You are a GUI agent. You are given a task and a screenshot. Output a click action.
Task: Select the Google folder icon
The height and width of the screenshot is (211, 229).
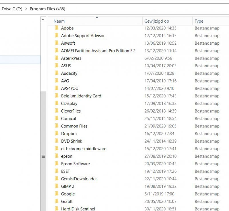[x=56, y=194]
